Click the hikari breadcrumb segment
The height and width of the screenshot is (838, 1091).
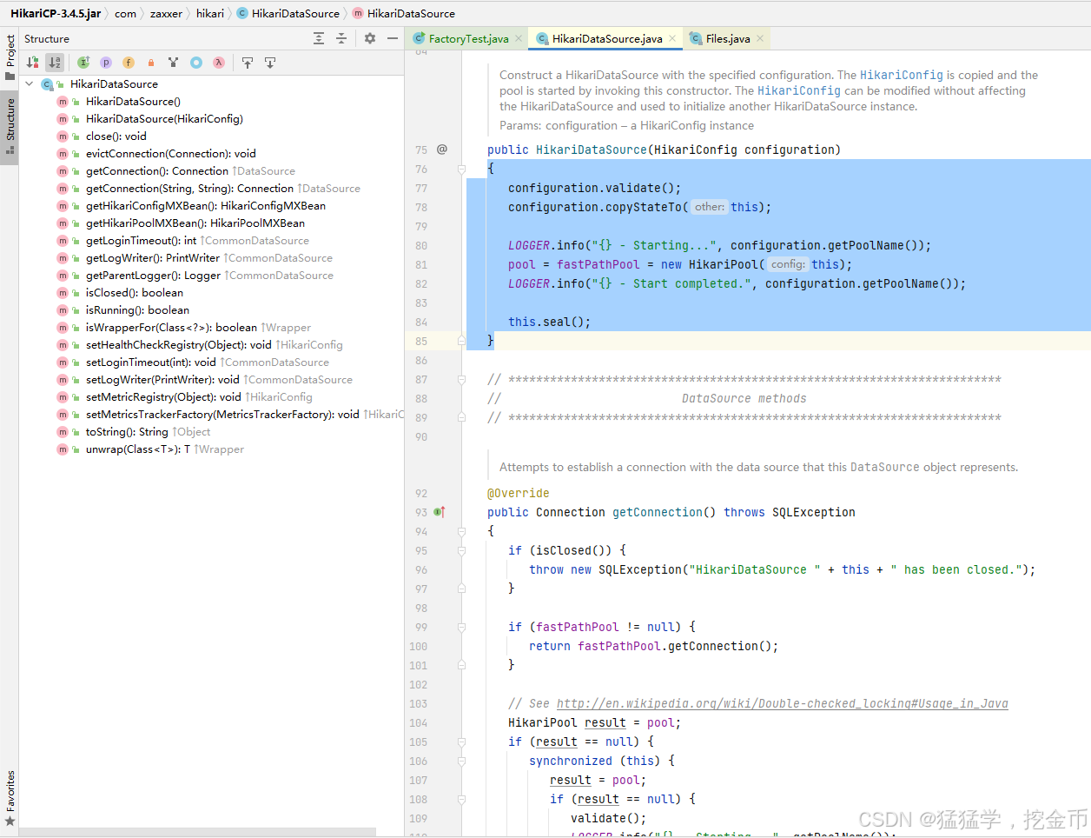pos(210,13)
